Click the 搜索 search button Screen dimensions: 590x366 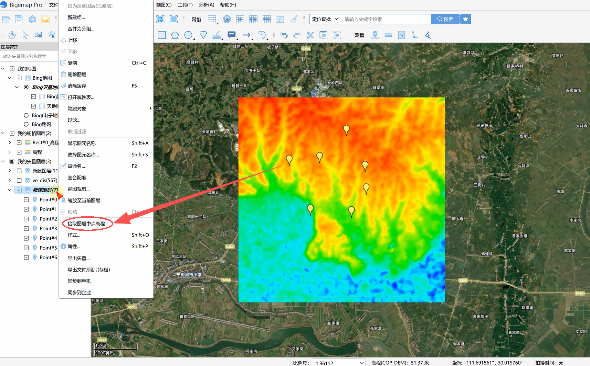coord(445,19)
